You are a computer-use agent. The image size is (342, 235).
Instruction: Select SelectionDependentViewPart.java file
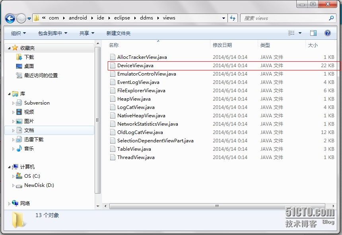click(x=155, y=141)
